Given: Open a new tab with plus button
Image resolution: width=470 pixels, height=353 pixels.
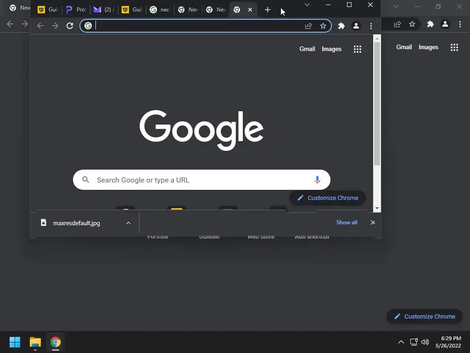Looking at the screenshot, I should [268, 10].
